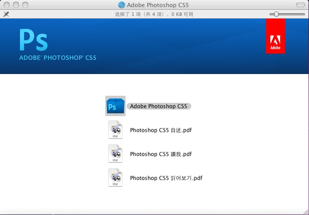
Task: Adjust the icon size slider knob
Action: [x=276, y=14]
